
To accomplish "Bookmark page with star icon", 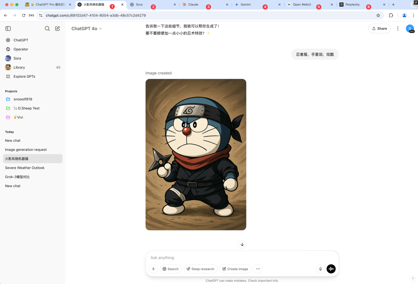I will coord(378,16).
